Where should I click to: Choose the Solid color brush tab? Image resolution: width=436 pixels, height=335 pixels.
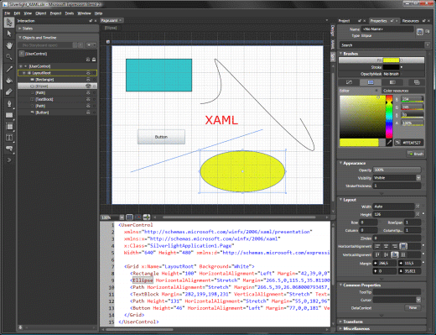tap(371, 82)
